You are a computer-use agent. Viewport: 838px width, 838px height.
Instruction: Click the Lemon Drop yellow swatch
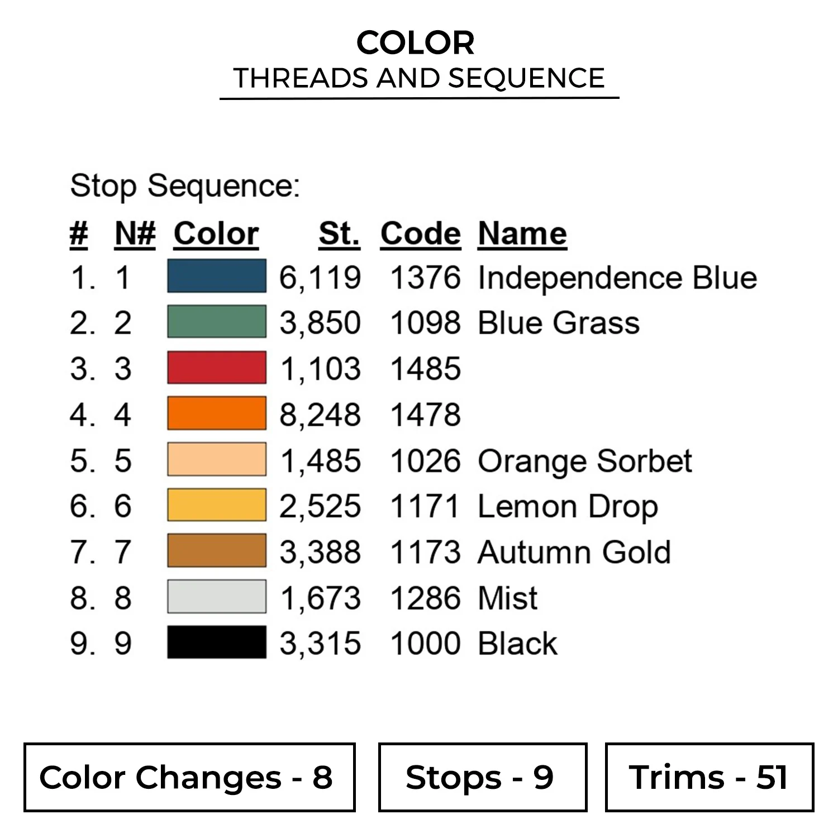217,505
